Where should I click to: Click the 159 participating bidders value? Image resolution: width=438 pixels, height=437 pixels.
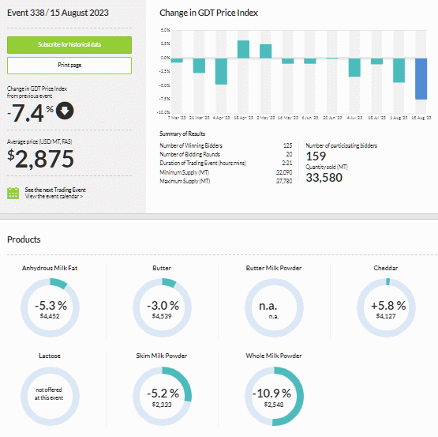316,156
